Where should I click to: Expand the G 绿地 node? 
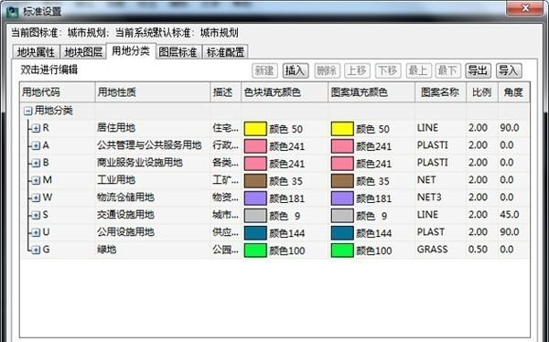point(36,250)
